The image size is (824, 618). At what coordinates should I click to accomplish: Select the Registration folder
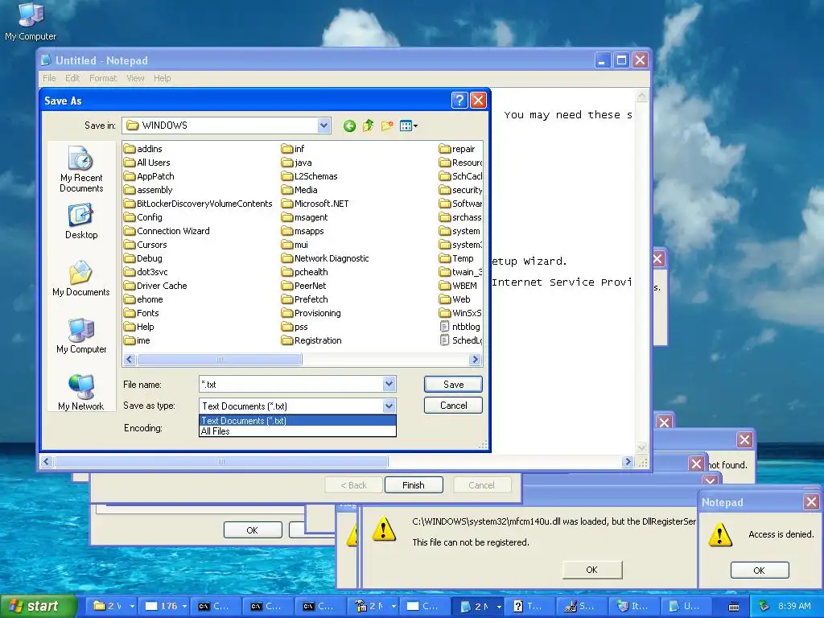(x=311, y=340)
